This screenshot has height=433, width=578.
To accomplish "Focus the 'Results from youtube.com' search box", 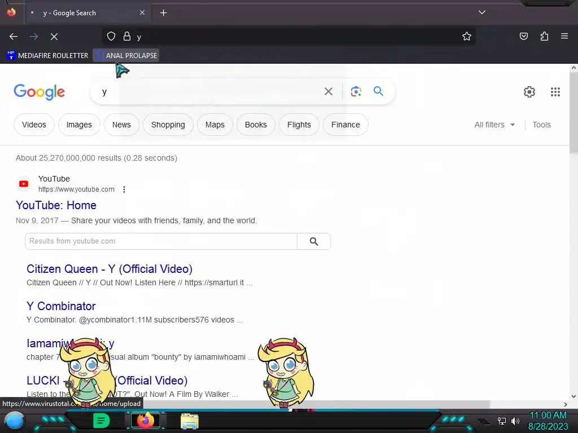I will pos(161,241).
